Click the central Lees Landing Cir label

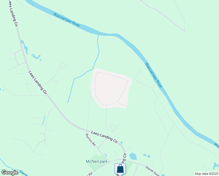tap(38, 82)
